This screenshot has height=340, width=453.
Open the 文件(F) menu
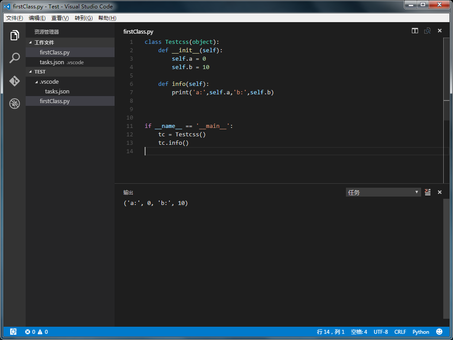(15, 18)
